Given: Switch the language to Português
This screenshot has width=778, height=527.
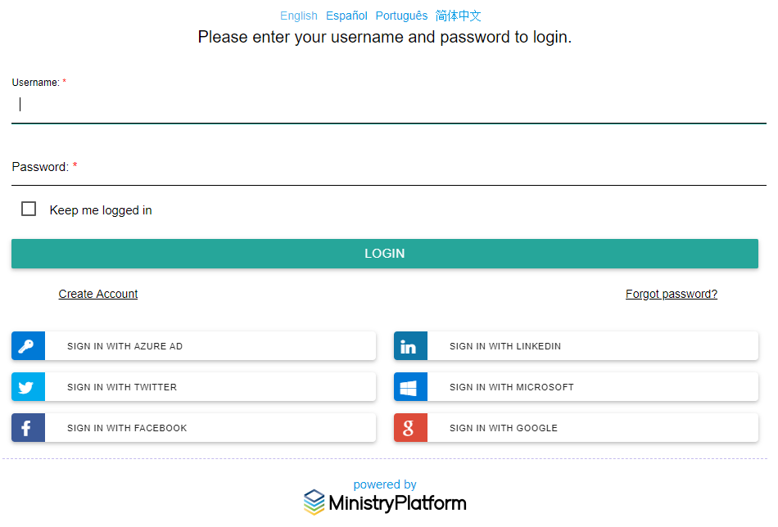Looking at the screenshot, I should (x=401, y=16).
